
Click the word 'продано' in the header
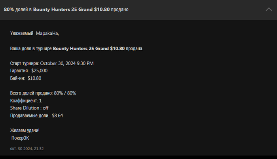click(120, 9)
